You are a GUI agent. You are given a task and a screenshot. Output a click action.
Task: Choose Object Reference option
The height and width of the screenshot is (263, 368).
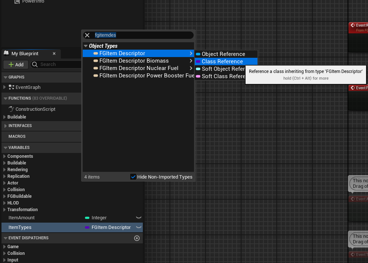pyautogui.click(x=226, y=54)
